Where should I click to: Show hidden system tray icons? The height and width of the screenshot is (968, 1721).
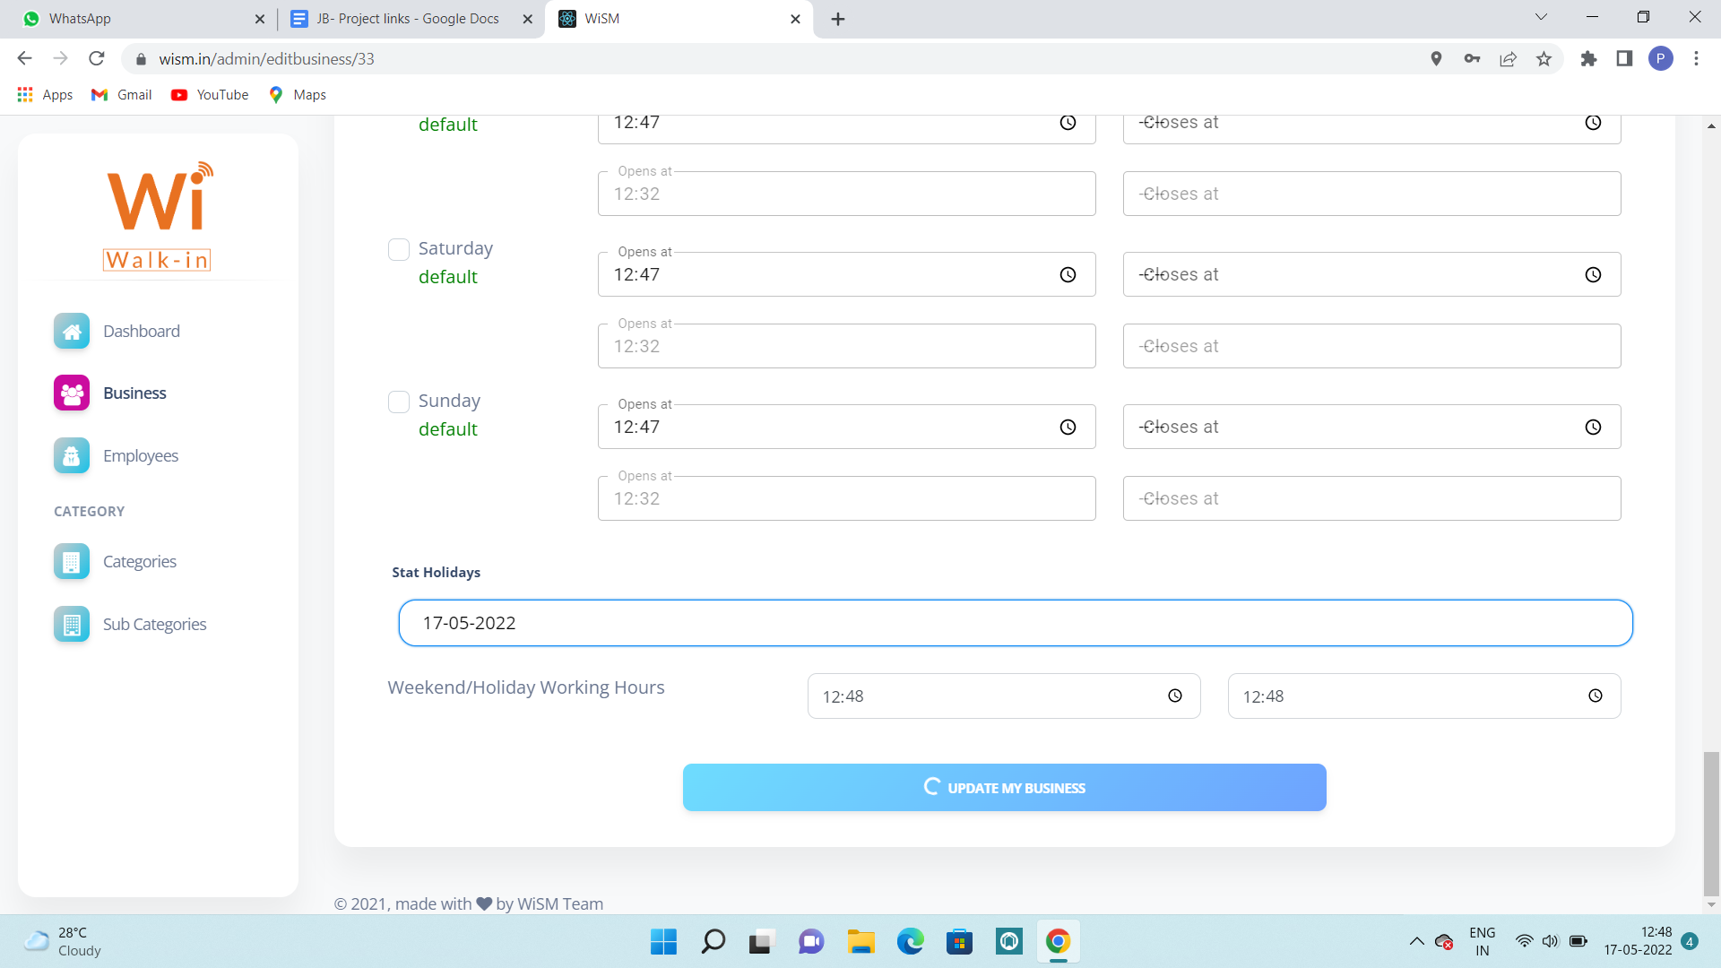pyautogui.click(x=1416, y=941)
